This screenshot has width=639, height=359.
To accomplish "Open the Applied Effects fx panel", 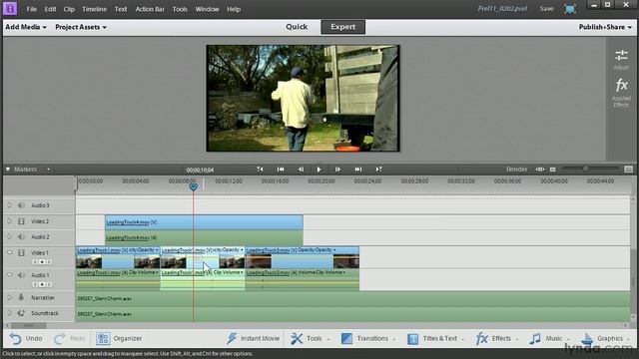I will (x=621, y=93).
